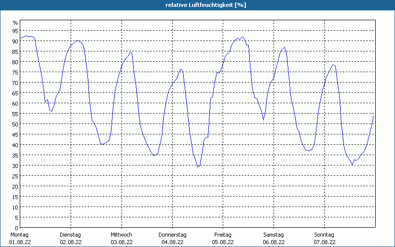Click the date '02.08.22'
Viewport: 395px width, 247px height.
pyautogui.click(x=71, y=242)
